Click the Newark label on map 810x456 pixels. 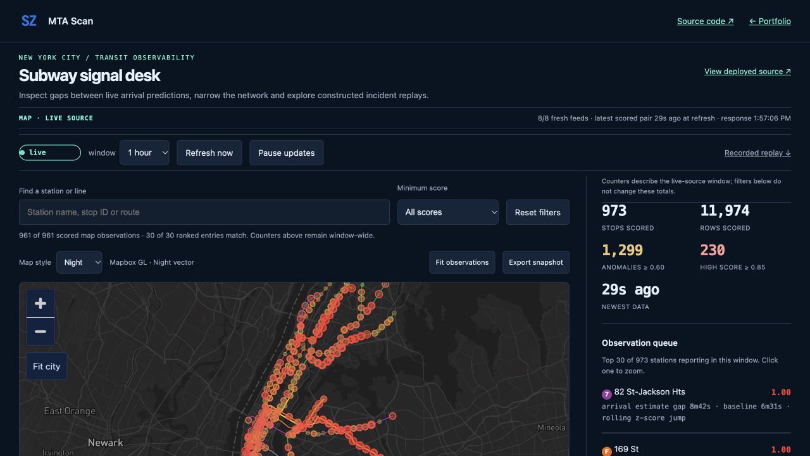[x=106, y=442]
